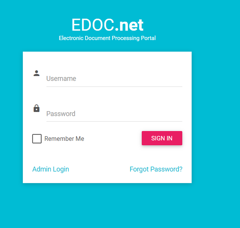Click the underline beneath Username field
Screen dimensions: 240x228
114,87
